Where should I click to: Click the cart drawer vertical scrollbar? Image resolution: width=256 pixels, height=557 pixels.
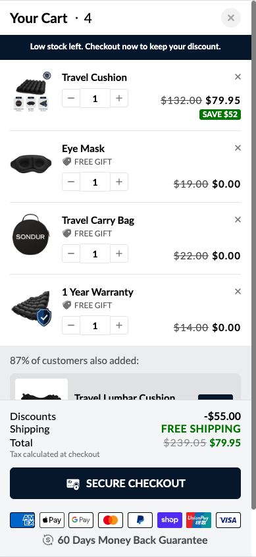[253, 254]
